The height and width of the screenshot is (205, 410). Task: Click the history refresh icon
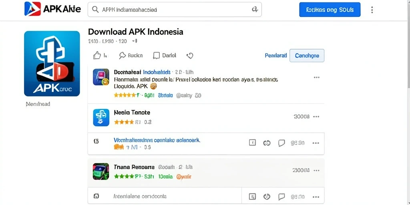click(x=190, y=55)
